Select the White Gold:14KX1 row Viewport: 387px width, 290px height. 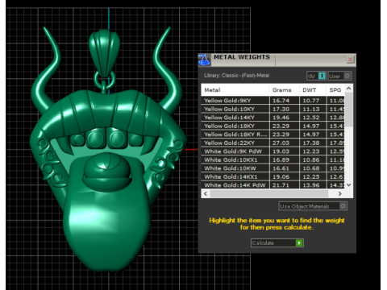[x=273, y=176]
